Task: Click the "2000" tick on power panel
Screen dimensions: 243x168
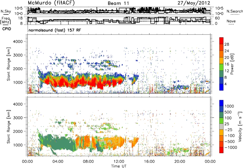Action: pos(18,69)
